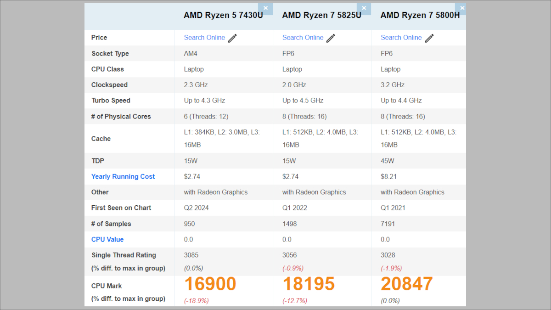This screenshot has height=310, width=551.
Task: Select the AMD Ryzen 7 5825U column header
Action: tap(321, 15)
